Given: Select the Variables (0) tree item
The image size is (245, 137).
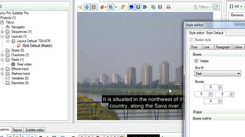Looking at the screenshot, I should [20, 78].
